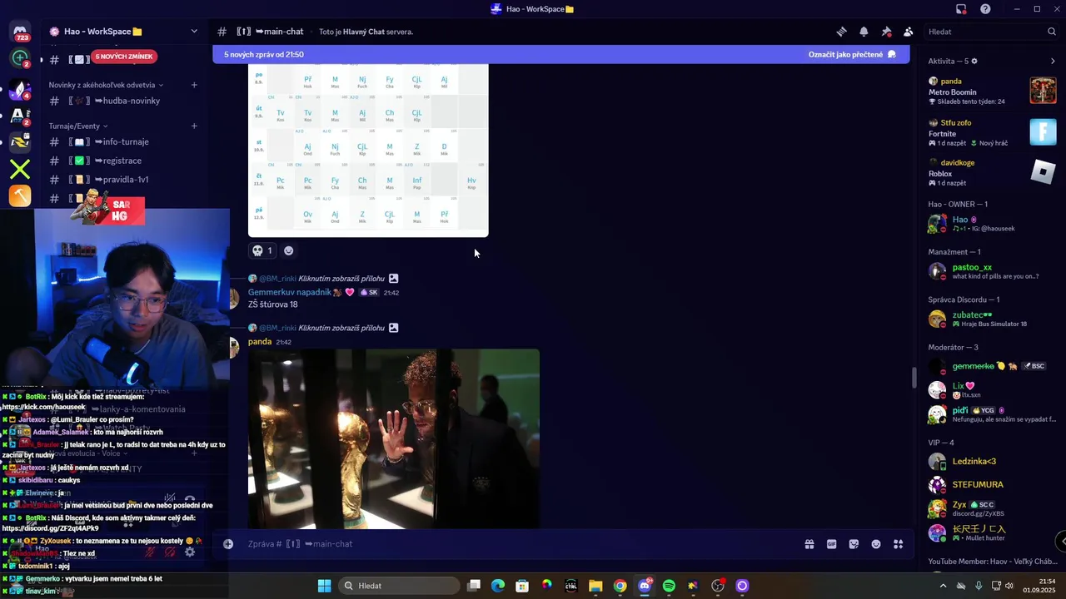Open Google Chrome from taskbar
Screen dimensions: 1066x599
coord(620,586)
